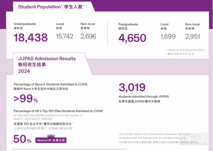Click the year '2024' under JUPAS heading
Screen dimensions: 213x151
coord(24,71)
